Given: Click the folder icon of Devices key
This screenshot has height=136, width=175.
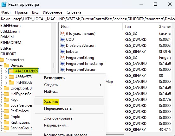Looking at the screenshot, I should coord(6,65).
